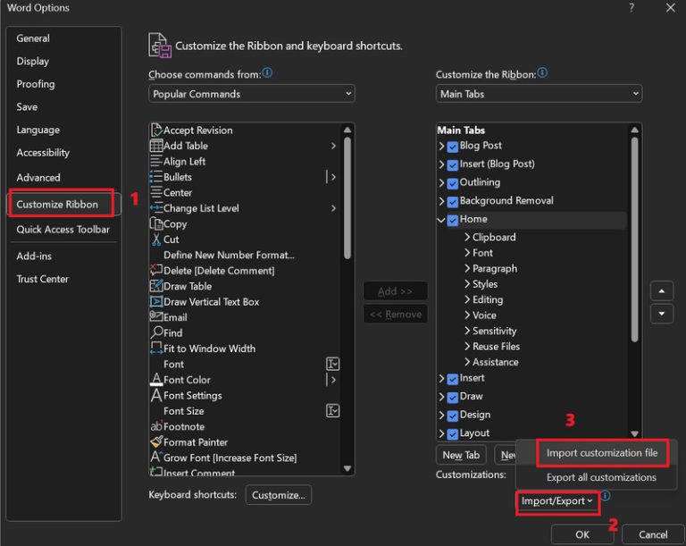Click the Cut scissors icon
The width and height of the screenshot is (686, 546).
(156, 239)
